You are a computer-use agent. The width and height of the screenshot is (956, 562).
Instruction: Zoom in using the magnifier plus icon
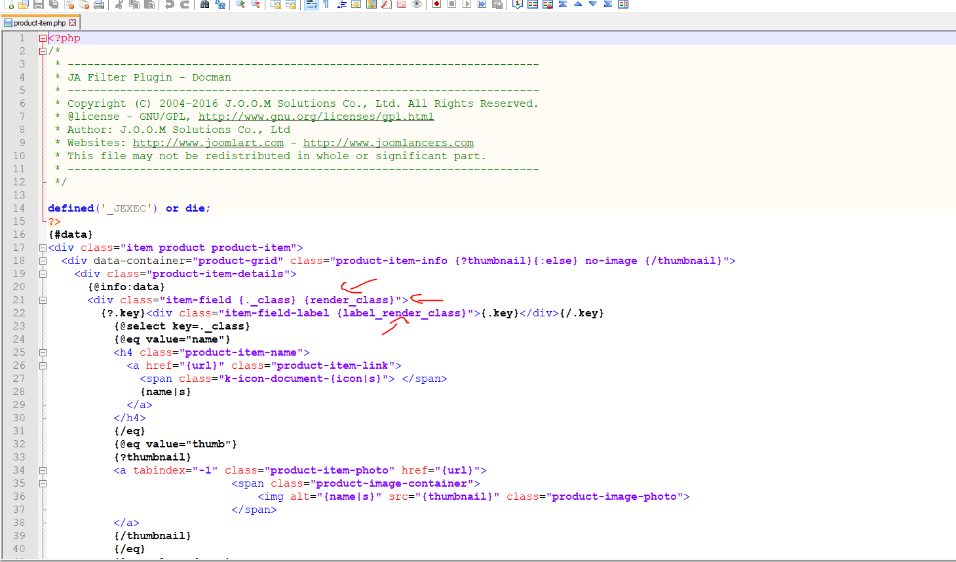tap(240, 5)
